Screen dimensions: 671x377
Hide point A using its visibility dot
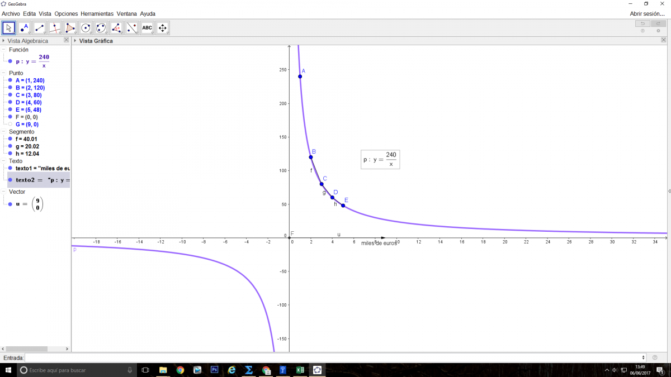tap(10, 80)
